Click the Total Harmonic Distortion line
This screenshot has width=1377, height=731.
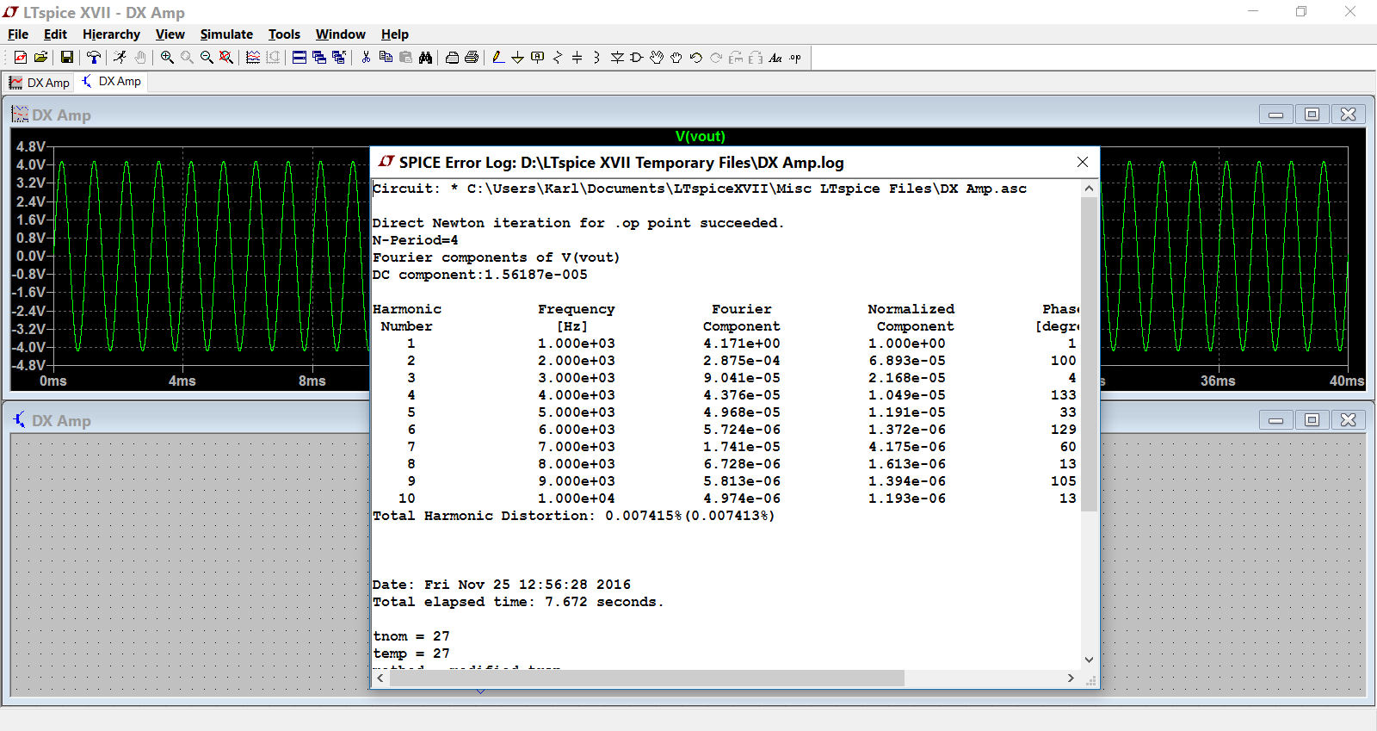(573, 516)
